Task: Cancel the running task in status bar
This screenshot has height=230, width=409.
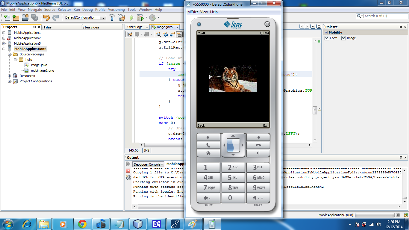Action: [x=398, y=215]
